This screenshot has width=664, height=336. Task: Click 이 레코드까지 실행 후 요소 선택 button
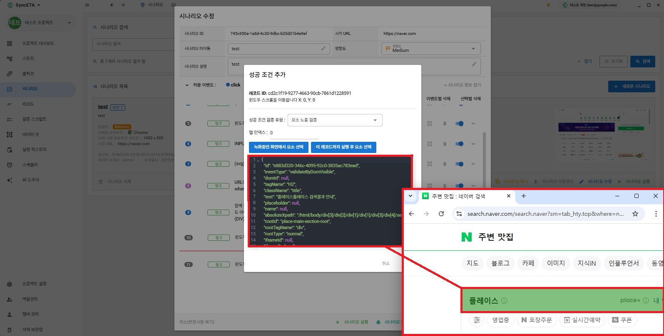click(x=343, y=147)
